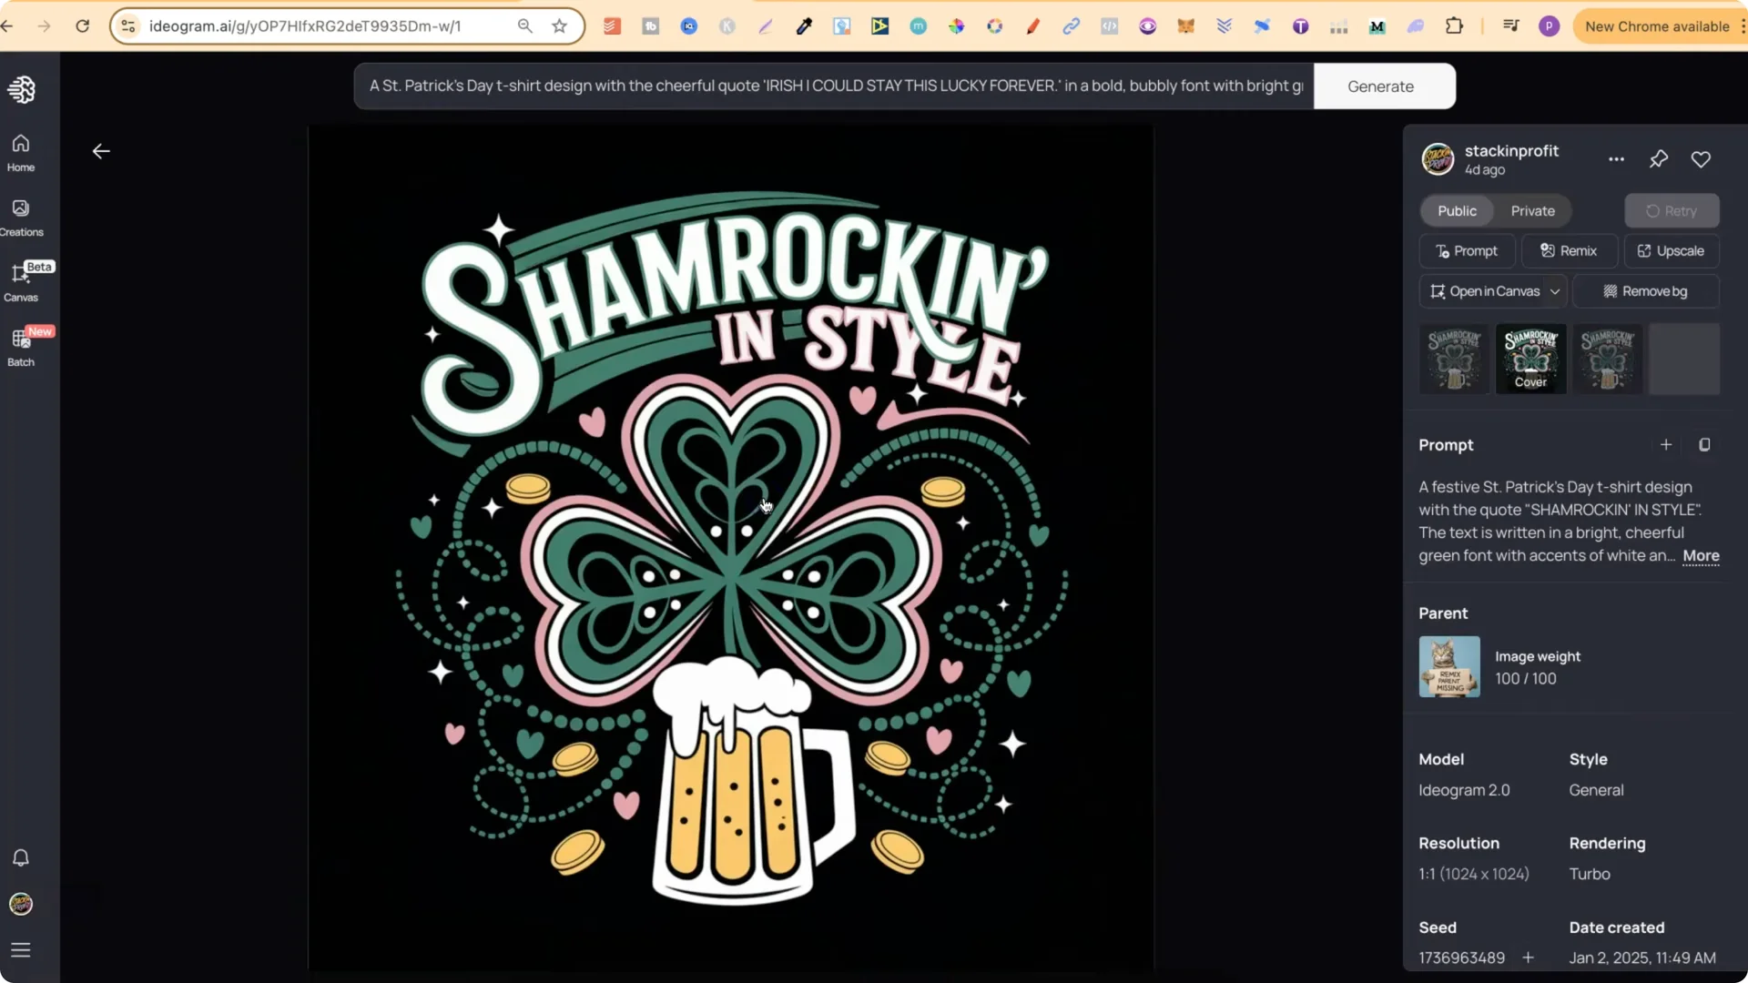Open the notifications bell
Screen dimensions: 1748x983
(20, 857)
